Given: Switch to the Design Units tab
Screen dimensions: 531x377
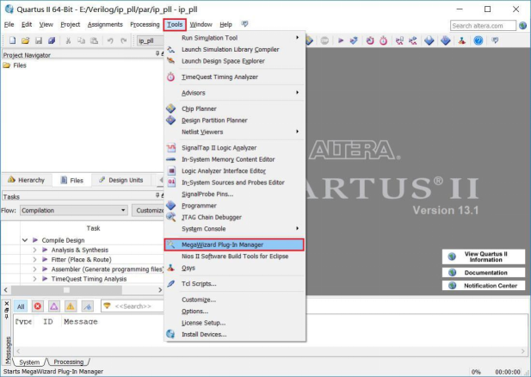Looking at the screenshot, I should (121, 180).
